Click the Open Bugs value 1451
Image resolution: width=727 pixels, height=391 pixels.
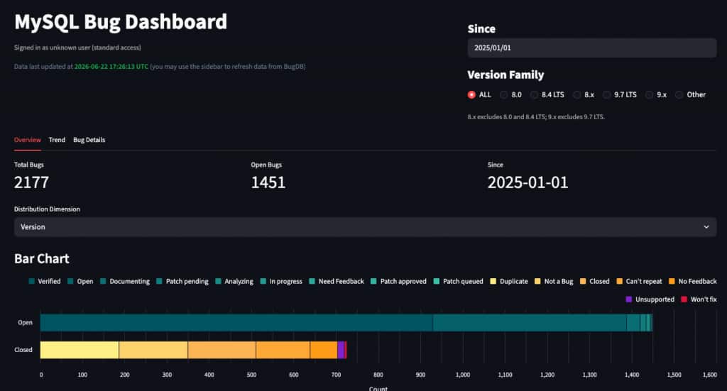point(268,182)
